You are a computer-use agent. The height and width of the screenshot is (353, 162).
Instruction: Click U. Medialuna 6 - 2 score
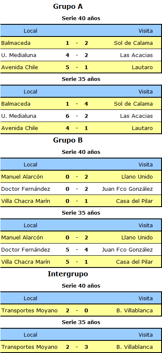point(77,116)
